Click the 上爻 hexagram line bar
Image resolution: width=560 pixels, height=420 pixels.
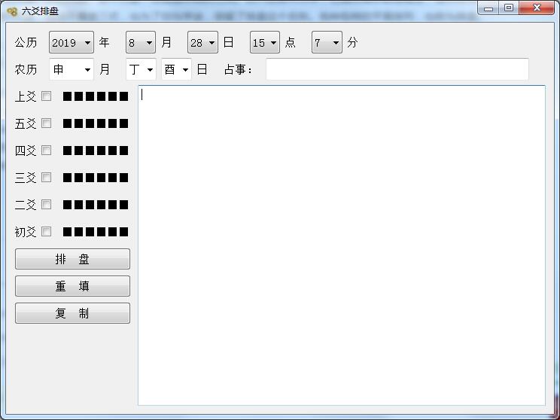point(96,96)
